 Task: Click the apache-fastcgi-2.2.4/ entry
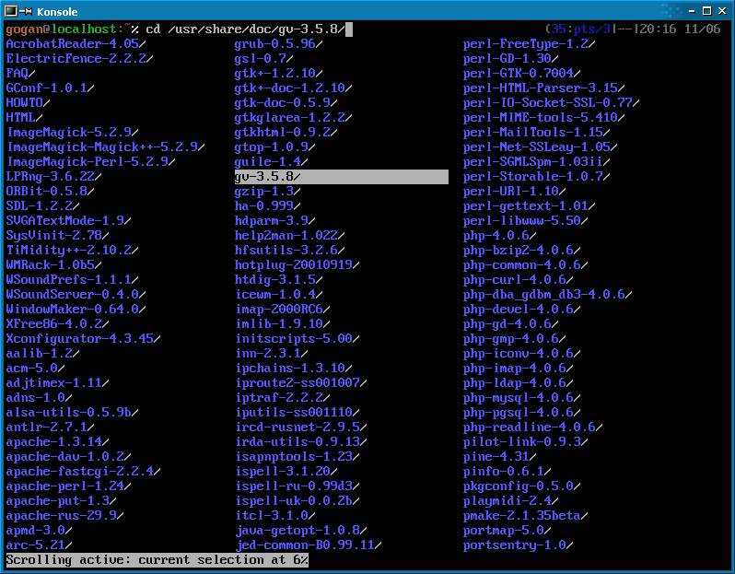pyautogui.click(x=83, y=472)
